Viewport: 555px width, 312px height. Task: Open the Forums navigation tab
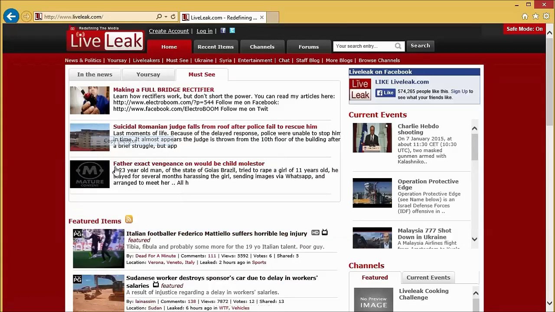(309, 47)
